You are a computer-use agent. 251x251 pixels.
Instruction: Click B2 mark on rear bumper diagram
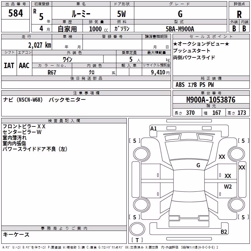[x=224, y=232]
